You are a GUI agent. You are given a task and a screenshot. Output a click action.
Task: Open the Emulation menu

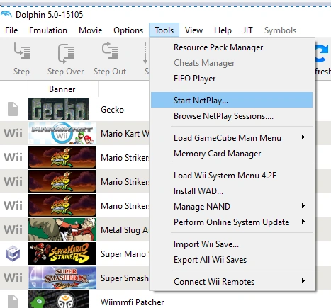[48, 30]
